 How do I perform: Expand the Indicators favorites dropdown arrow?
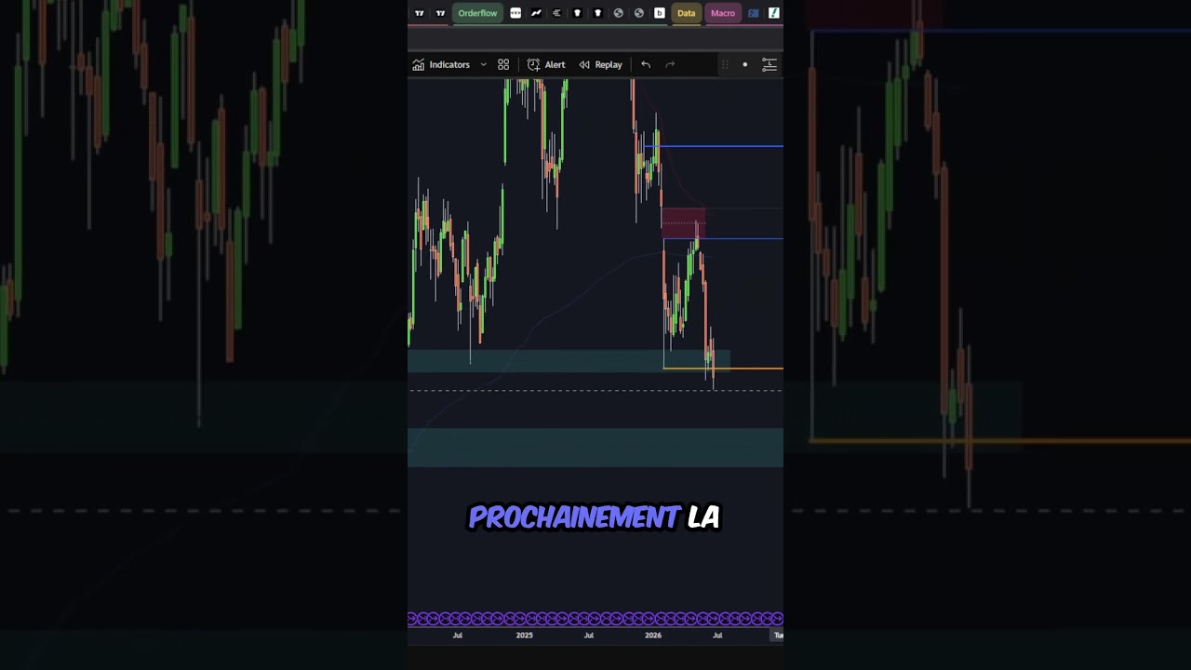tap(483, 64)
